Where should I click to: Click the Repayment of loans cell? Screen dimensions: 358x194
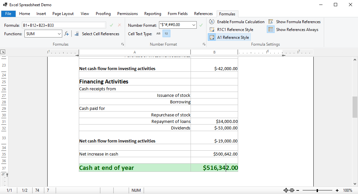tap(135, 121)
